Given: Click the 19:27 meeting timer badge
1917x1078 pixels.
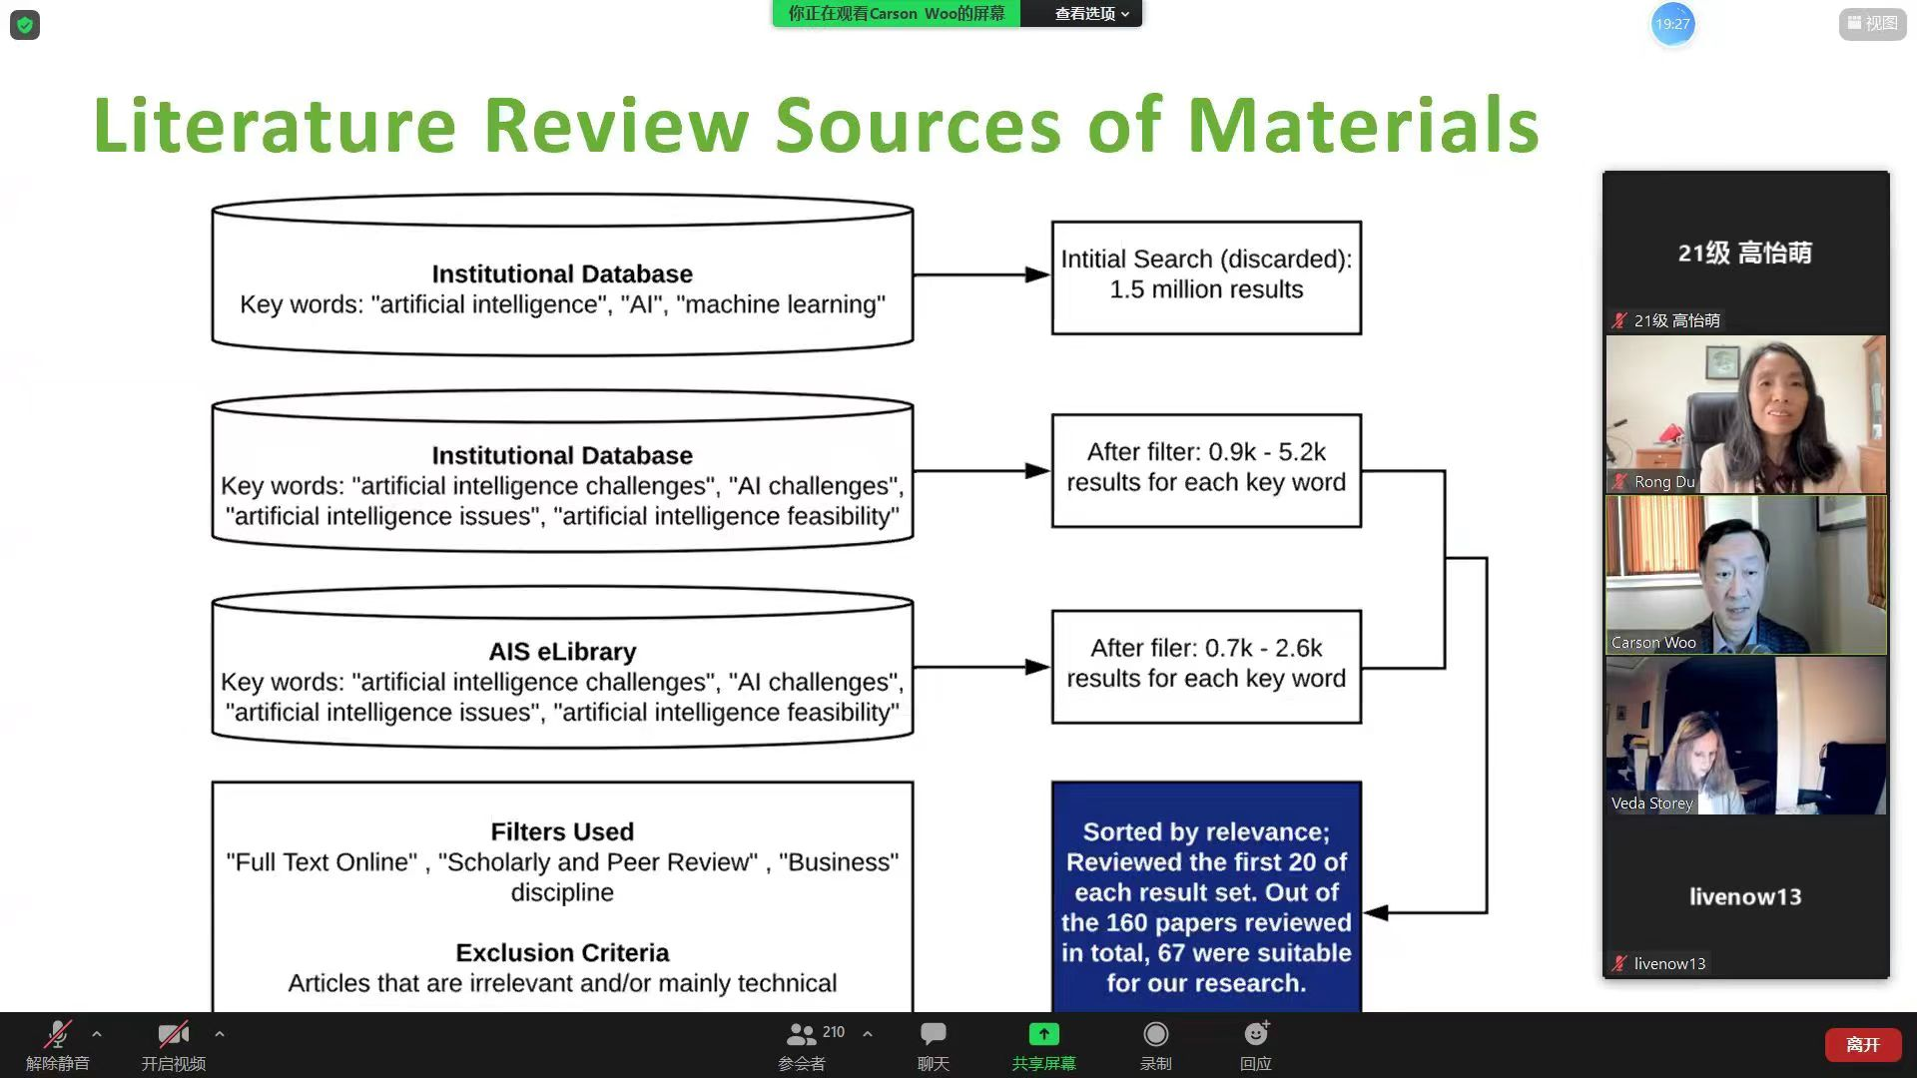Looking at the screenshot, I should click(x=1672, y=24).
